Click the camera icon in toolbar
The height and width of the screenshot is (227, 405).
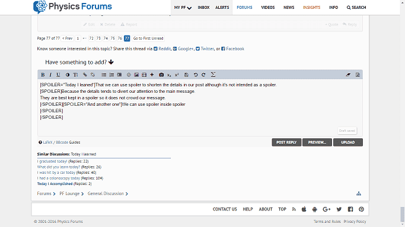coord(161,75)
